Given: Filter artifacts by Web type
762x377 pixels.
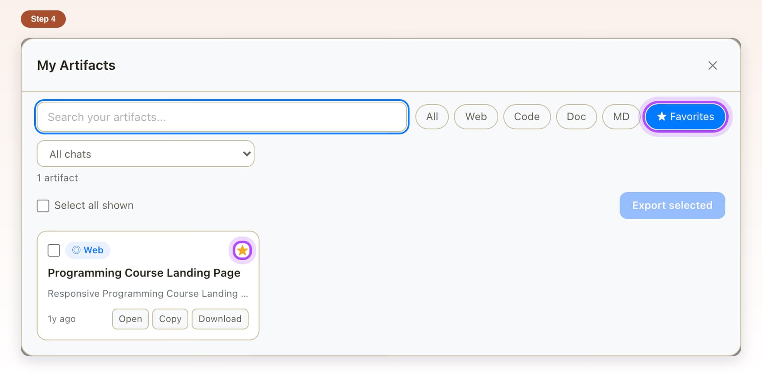Looking at the screenshot, I should point(476,117).
